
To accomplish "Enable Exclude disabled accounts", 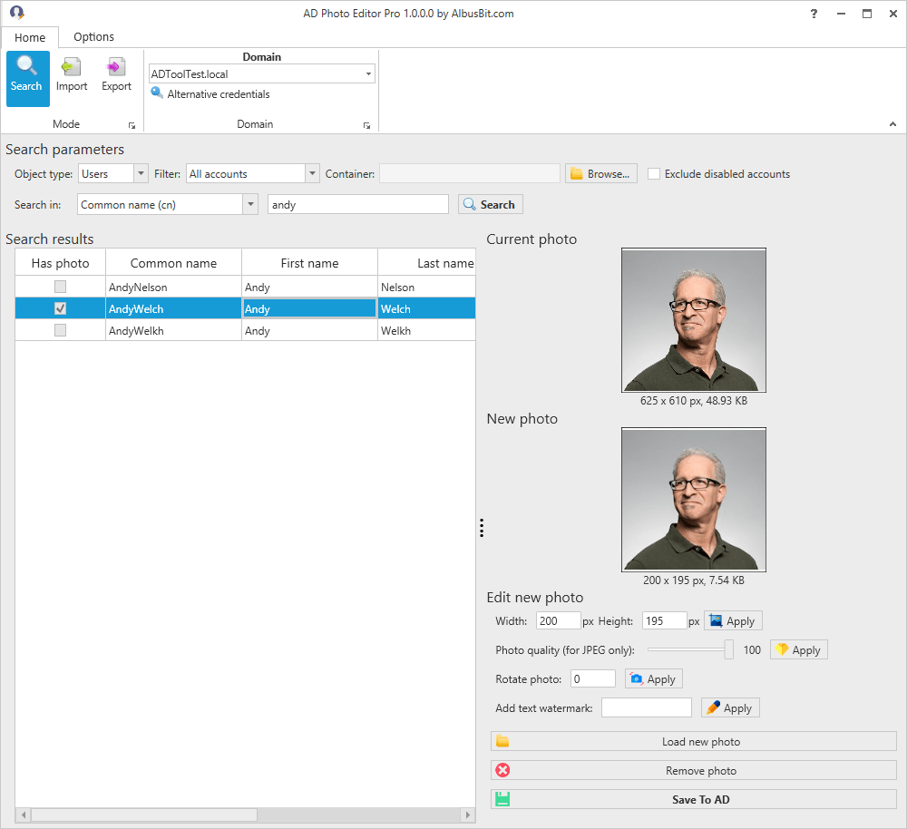I will [654, 173].
